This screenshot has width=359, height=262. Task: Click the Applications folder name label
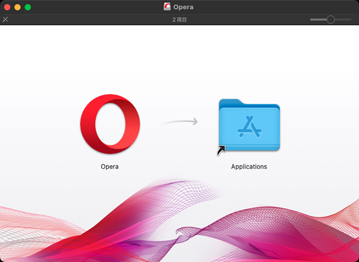(249, 167)
